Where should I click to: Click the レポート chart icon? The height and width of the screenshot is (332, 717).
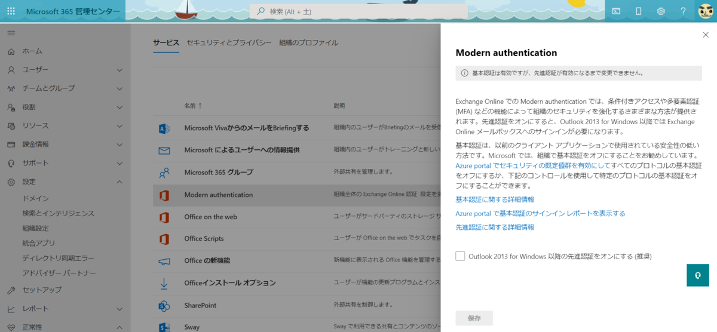coord(11,309)
